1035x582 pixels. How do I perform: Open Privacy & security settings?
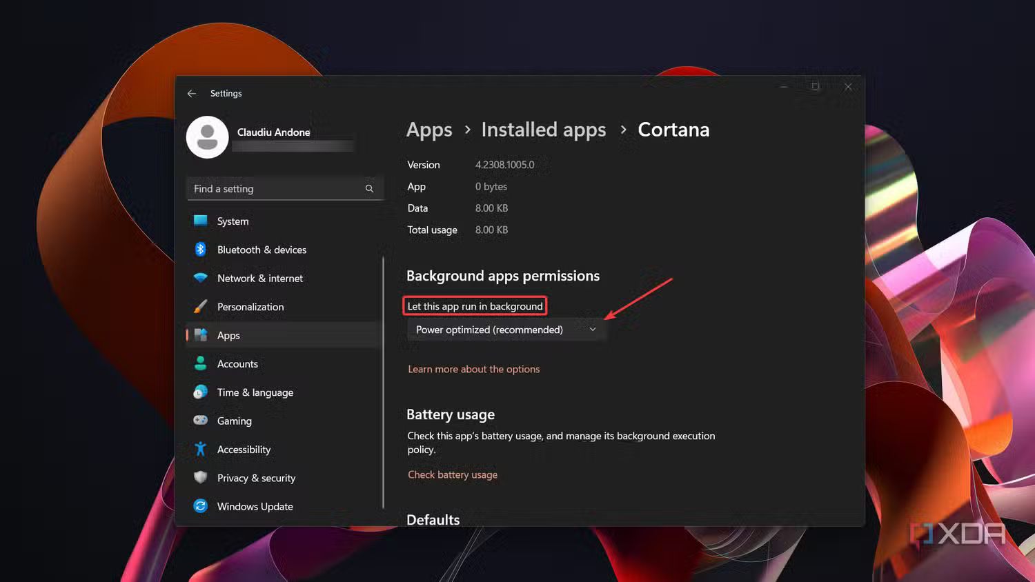point(200,478)
